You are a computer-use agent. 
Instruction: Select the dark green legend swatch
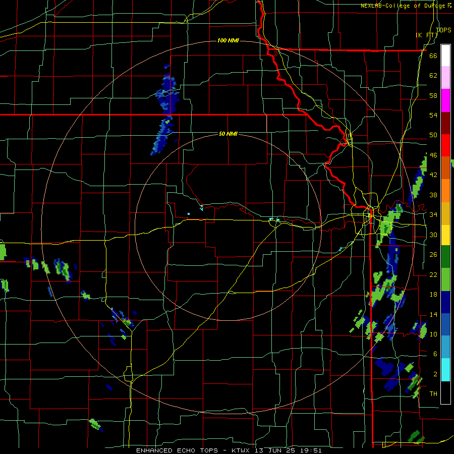pos(445,257)
